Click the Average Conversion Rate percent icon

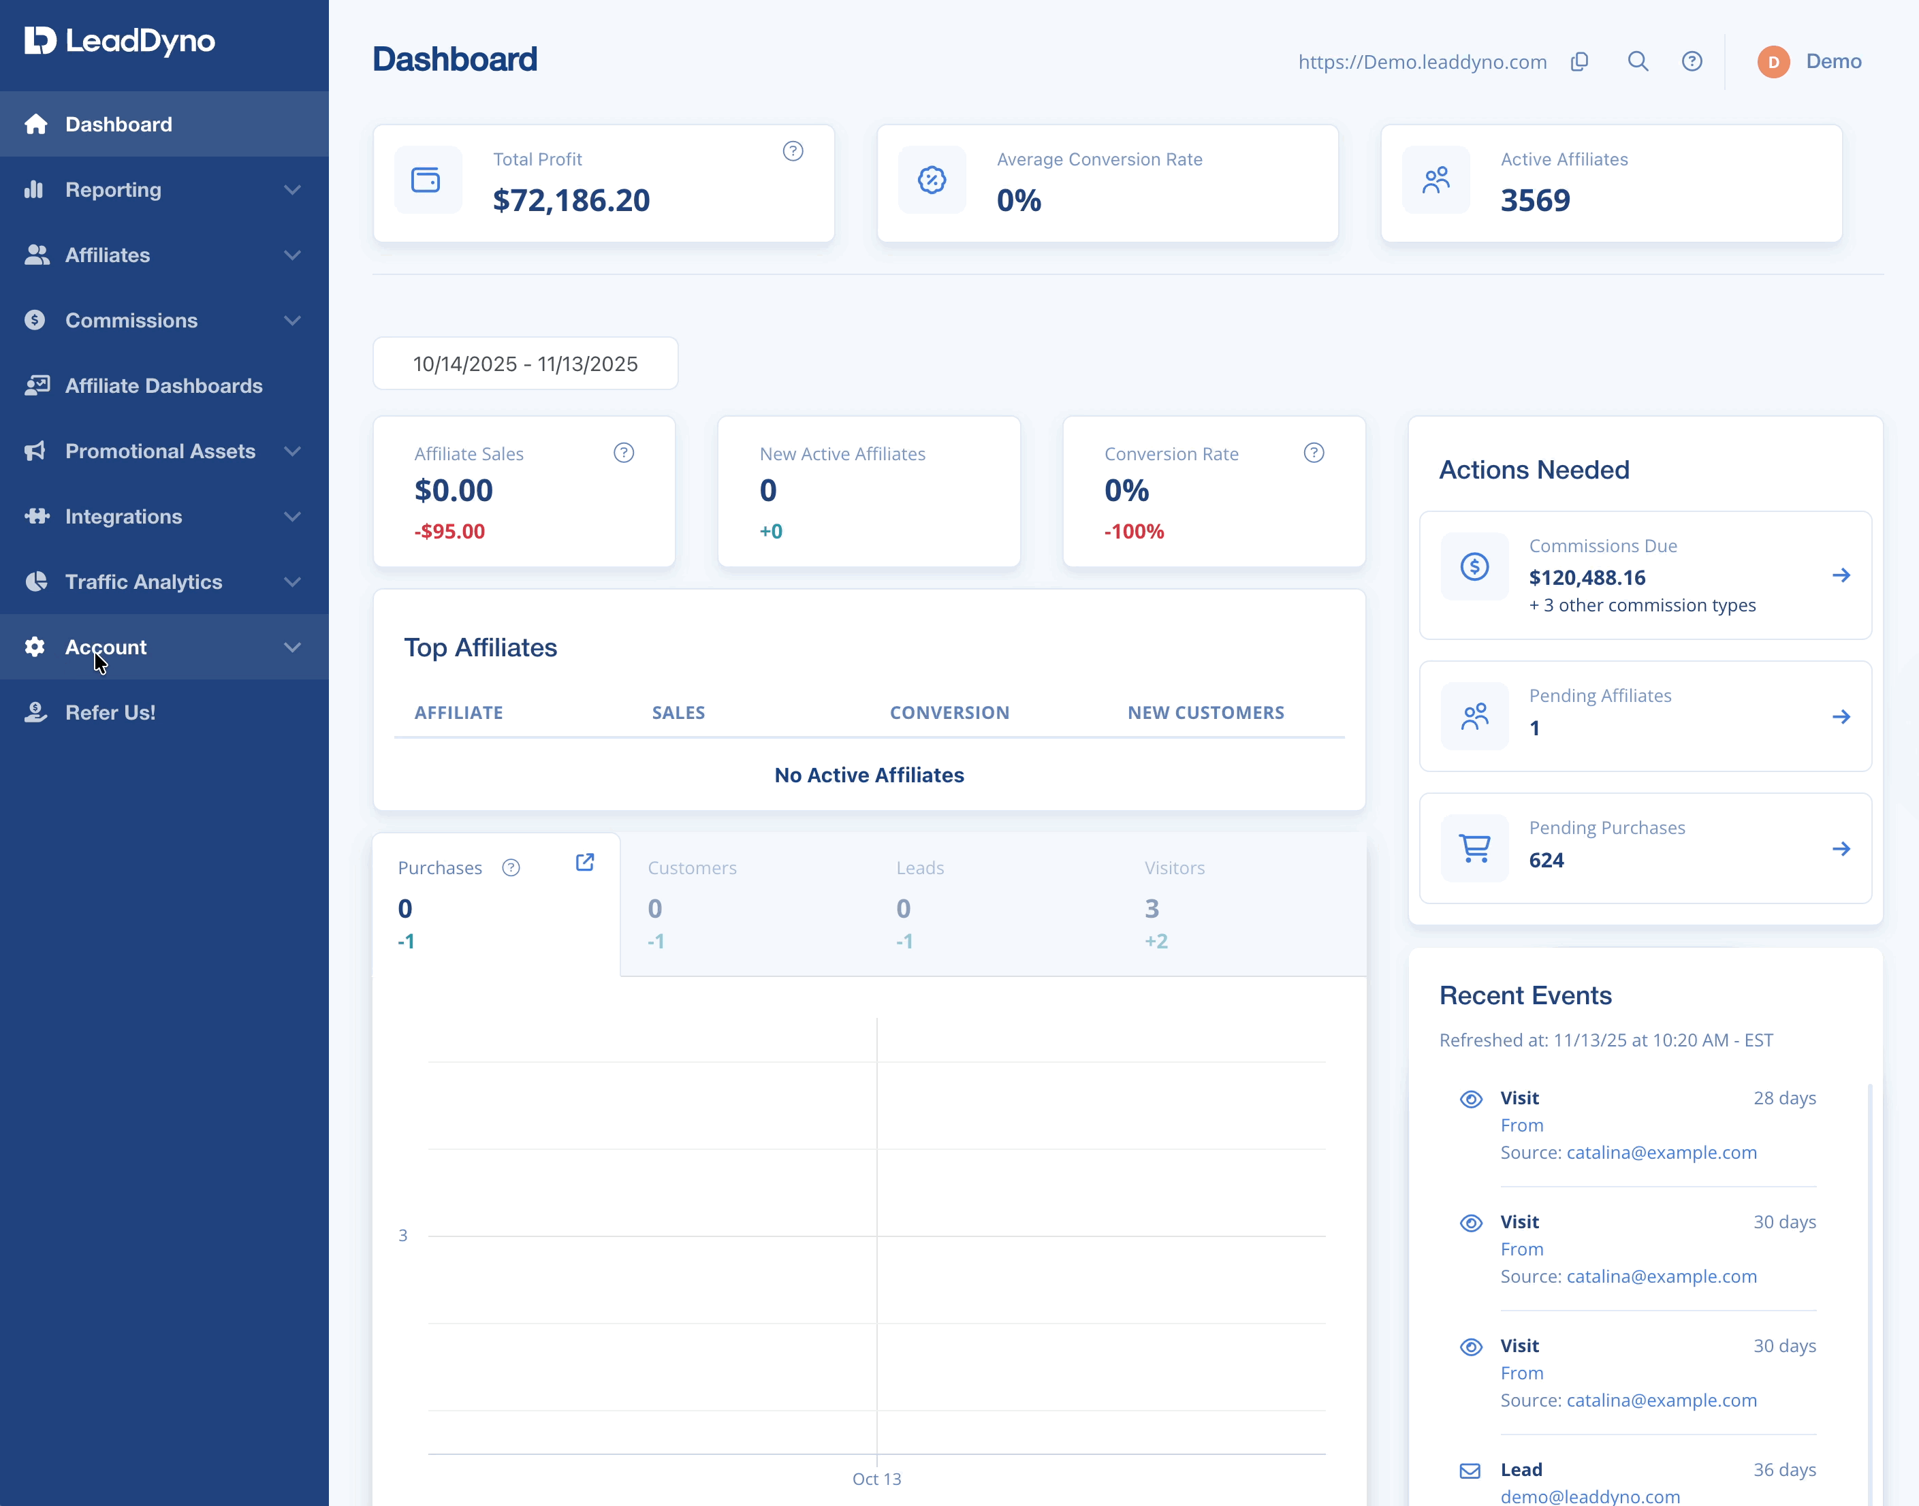932,180
